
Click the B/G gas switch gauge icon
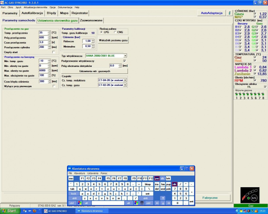point(250,196)
